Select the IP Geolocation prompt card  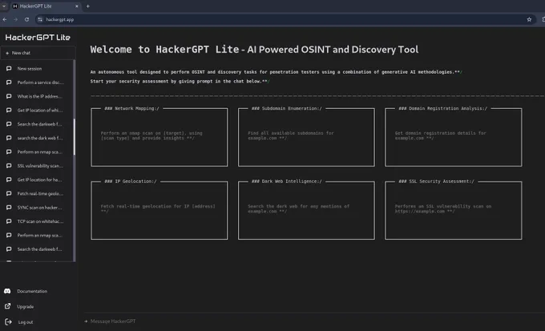tap(159, 210)
